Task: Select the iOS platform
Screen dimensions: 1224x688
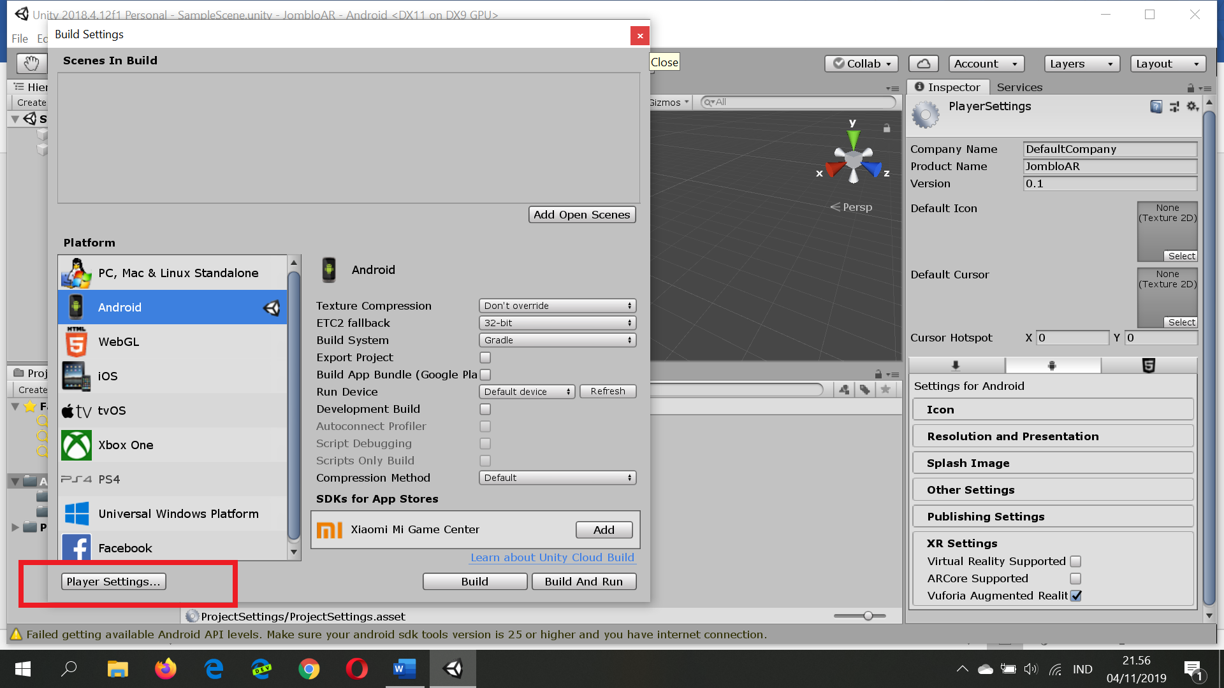Action: (173, 376)
